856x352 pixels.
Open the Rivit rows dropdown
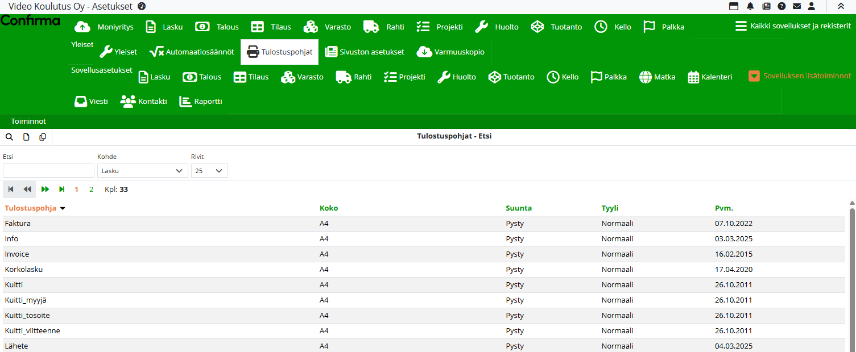[209, 171]
